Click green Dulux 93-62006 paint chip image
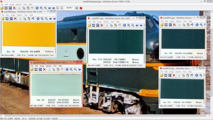Image resolution: width=213 pixels, height=120 pixels. point(183,39)
